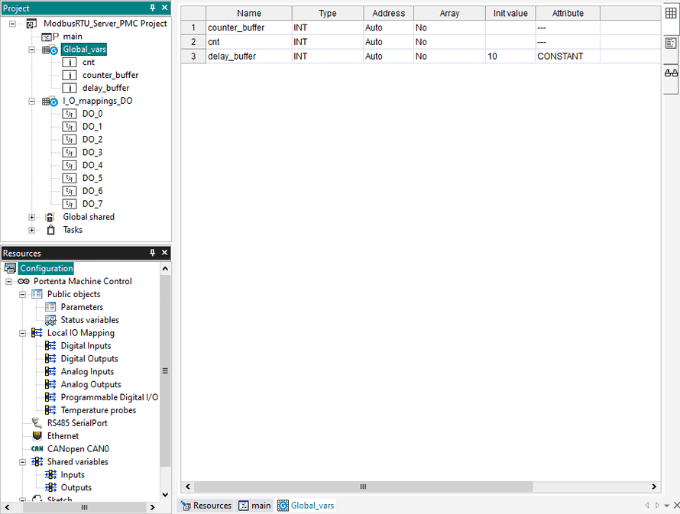Collapse the ModbusRTU_Server_PMC Project root node

coord(12,24)
